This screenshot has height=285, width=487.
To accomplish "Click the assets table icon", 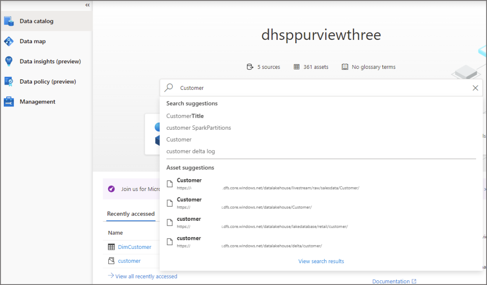I will coord(297,66).
